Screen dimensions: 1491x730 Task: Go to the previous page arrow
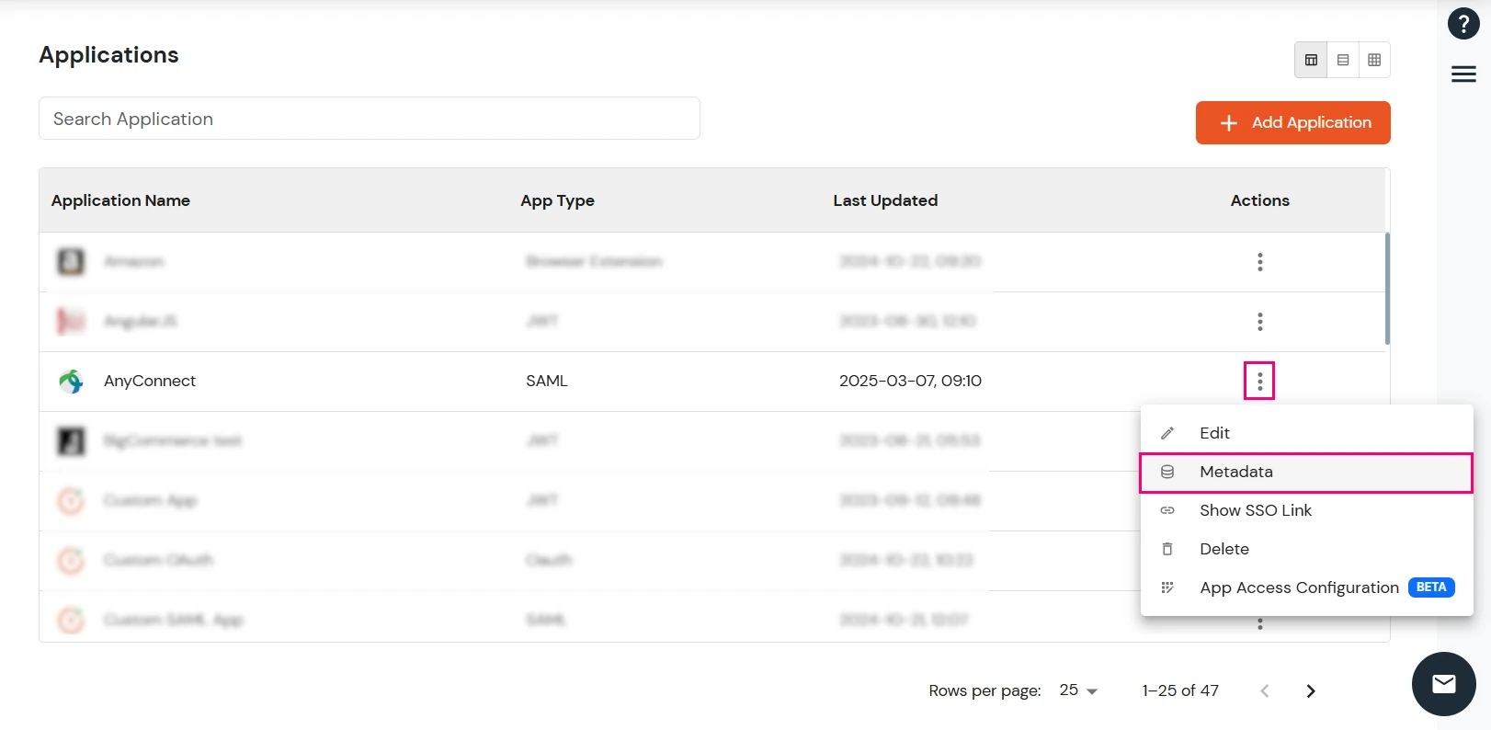tap(1265, 690)
